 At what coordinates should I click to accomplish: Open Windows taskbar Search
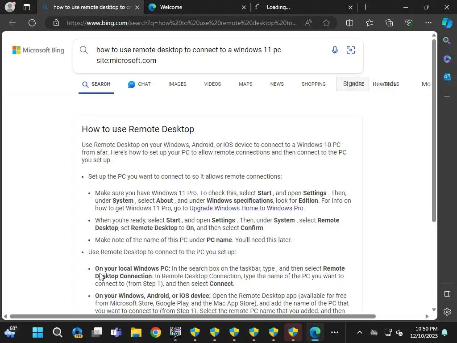[x=58, y=332]
